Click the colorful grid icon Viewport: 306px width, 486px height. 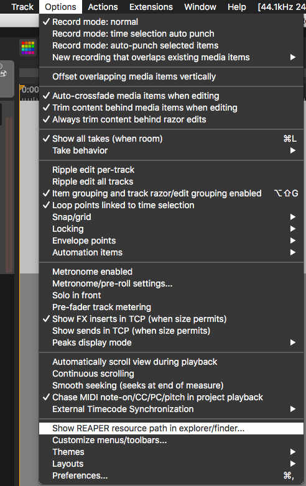tap(28, 48)
